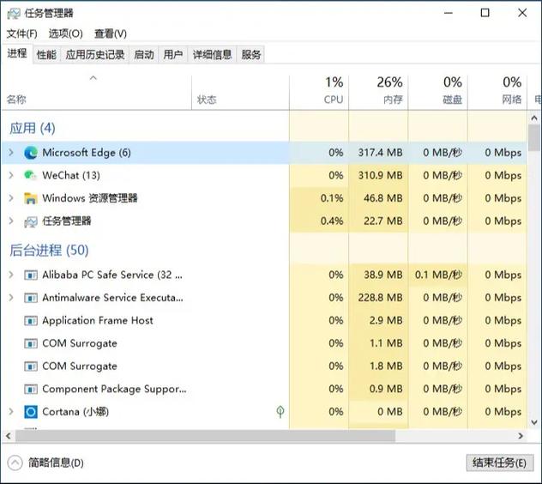Click the Alibaba PC Safe Service icon

31,275
